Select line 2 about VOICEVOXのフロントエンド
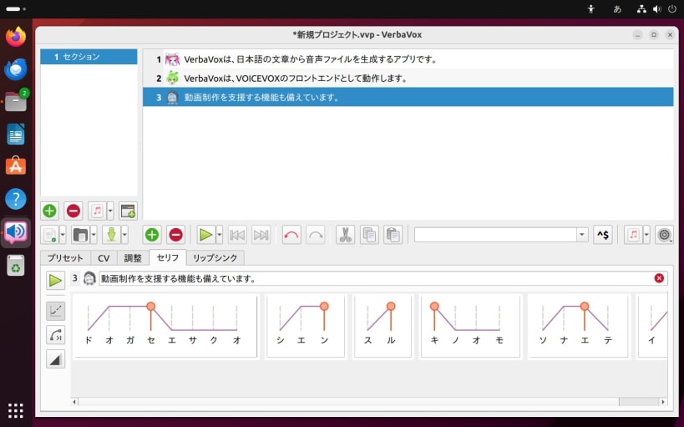 408,79
